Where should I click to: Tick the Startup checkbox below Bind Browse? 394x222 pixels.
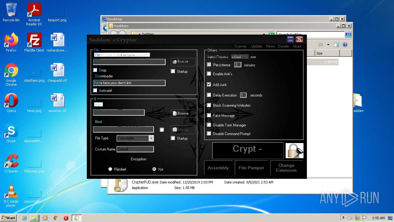pos(173,138)
